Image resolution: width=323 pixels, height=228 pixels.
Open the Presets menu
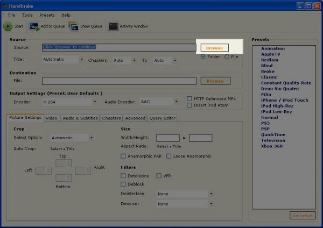47,15
